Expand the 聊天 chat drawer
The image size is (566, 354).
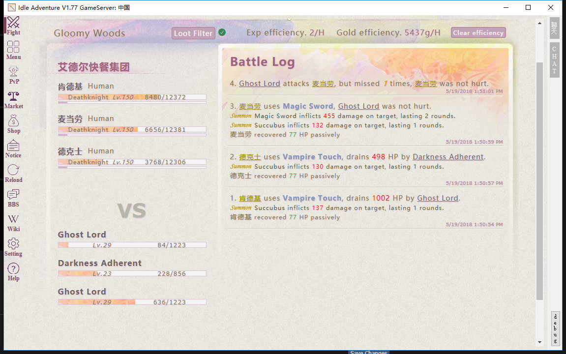pyautogui.click(x=554, y=28)
